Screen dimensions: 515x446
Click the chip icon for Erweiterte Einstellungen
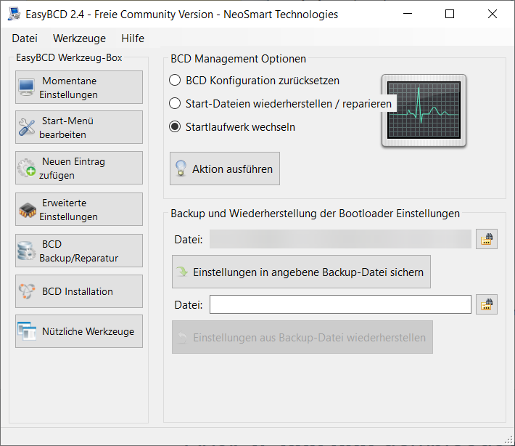coord(28,210)
